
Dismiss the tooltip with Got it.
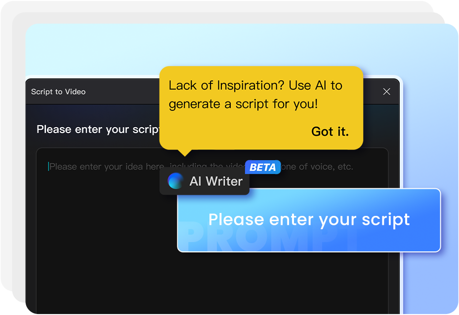coord(330,131)
